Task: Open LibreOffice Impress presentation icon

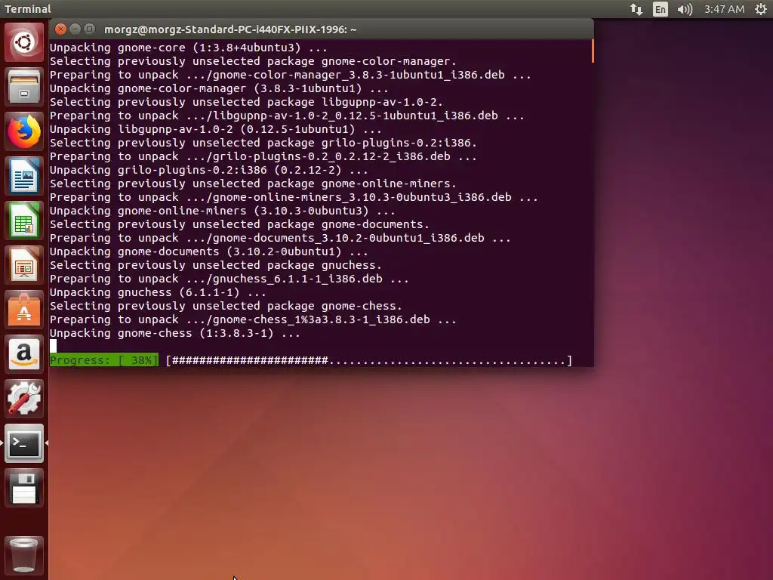Action: click(24, 265)
